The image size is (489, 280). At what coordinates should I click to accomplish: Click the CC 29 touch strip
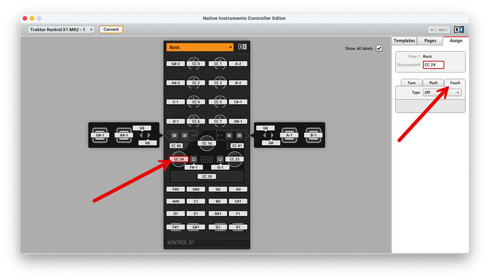(x=207, y=176)
